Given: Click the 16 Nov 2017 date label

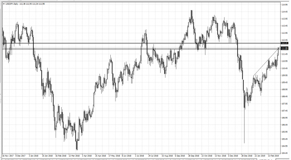Looking at the screenshot, I should [x=8, y=156].
